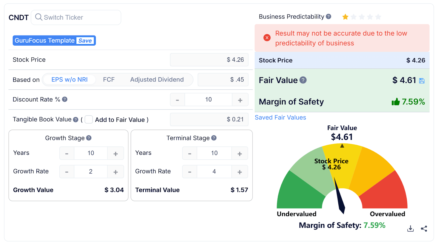Click the Save button on GuruFocus Template

tap(85, 40)
